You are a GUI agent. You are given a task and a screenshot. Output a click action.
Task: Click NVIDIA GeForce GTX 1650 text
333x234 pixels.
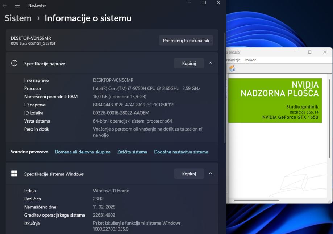(x=290, y=117)
